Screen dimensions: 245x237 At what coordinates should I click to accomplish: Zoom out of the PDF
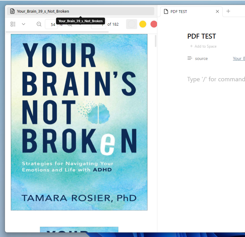pos(39,24)
